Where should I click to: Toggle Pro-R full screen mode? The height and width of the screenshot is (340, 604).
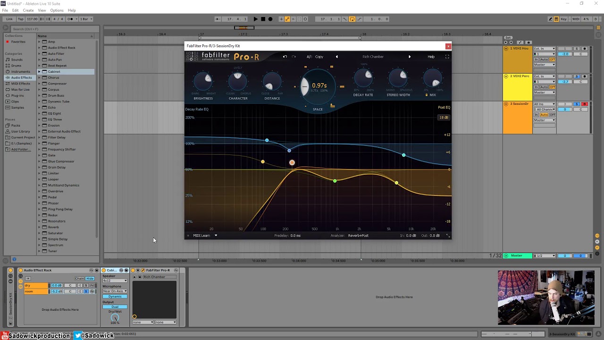[447, 57]
